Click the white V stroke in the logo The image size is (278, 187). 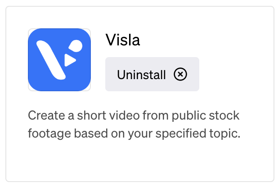tap(51, 60)
